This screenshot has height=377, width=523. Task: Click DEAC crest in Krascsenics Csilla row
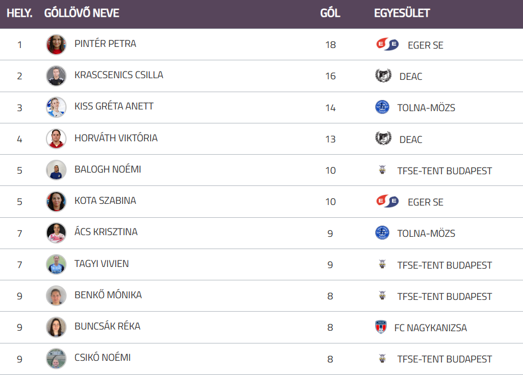pyautogui.click(x=383, y=76)
